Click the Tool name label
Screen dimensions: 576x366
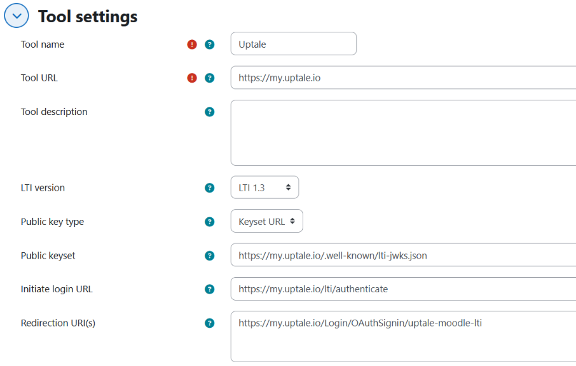point(43,44)
